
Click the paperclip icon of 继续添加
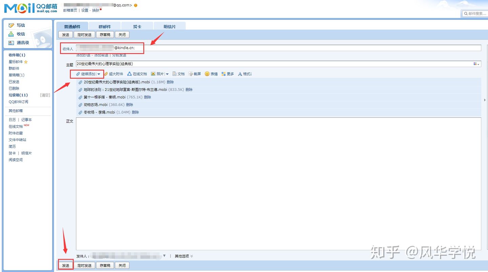pyautogui.click(x=78, y=74)
